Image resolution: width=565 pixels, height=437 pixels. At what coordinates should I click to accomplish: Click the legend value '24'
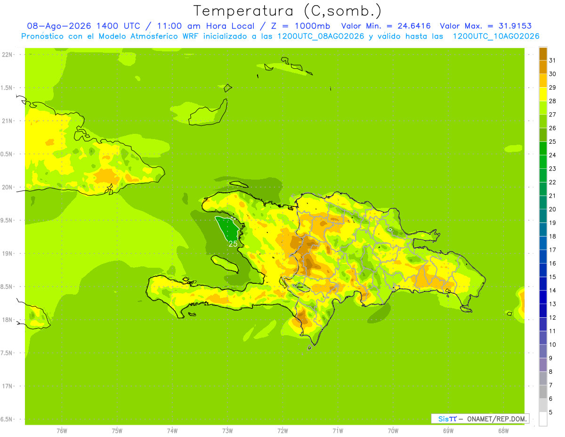click(x=552, y=155)
